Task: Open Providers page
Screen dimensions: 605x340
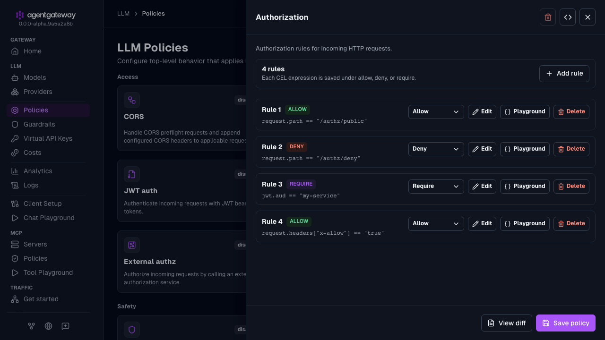Action: (48, 92)
